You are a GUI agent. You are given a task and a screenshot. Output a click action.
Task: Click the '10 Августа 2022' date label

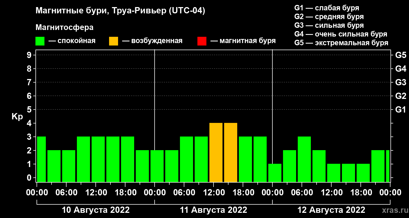(x=96, y=210)
